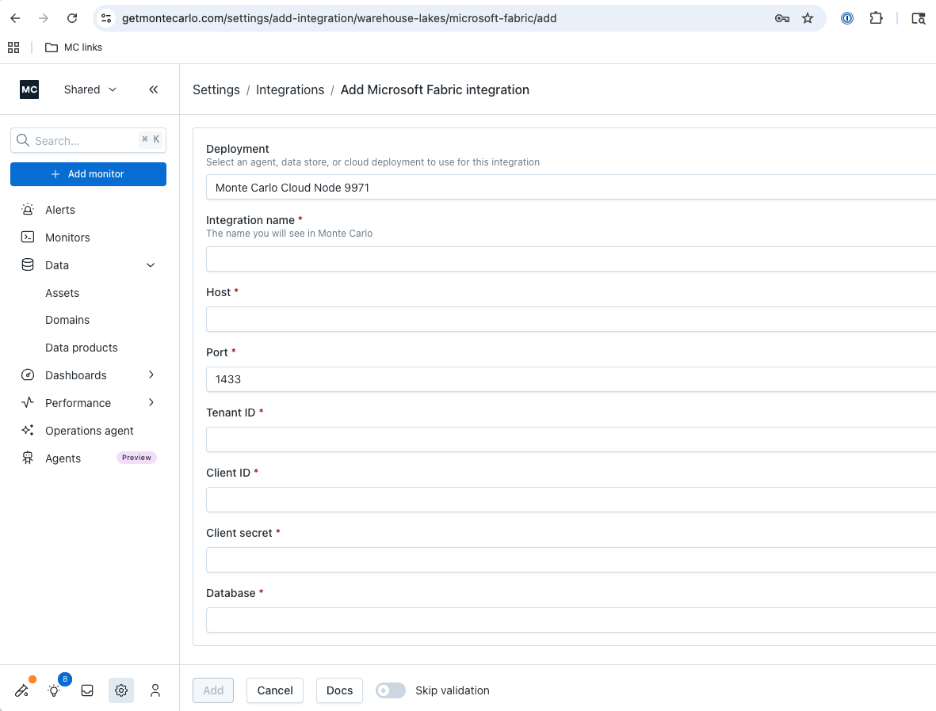Collapse the Data section chevron
The width and height of the screenshot is (936, 711).
pyautogui.click(x=151, y=264)
